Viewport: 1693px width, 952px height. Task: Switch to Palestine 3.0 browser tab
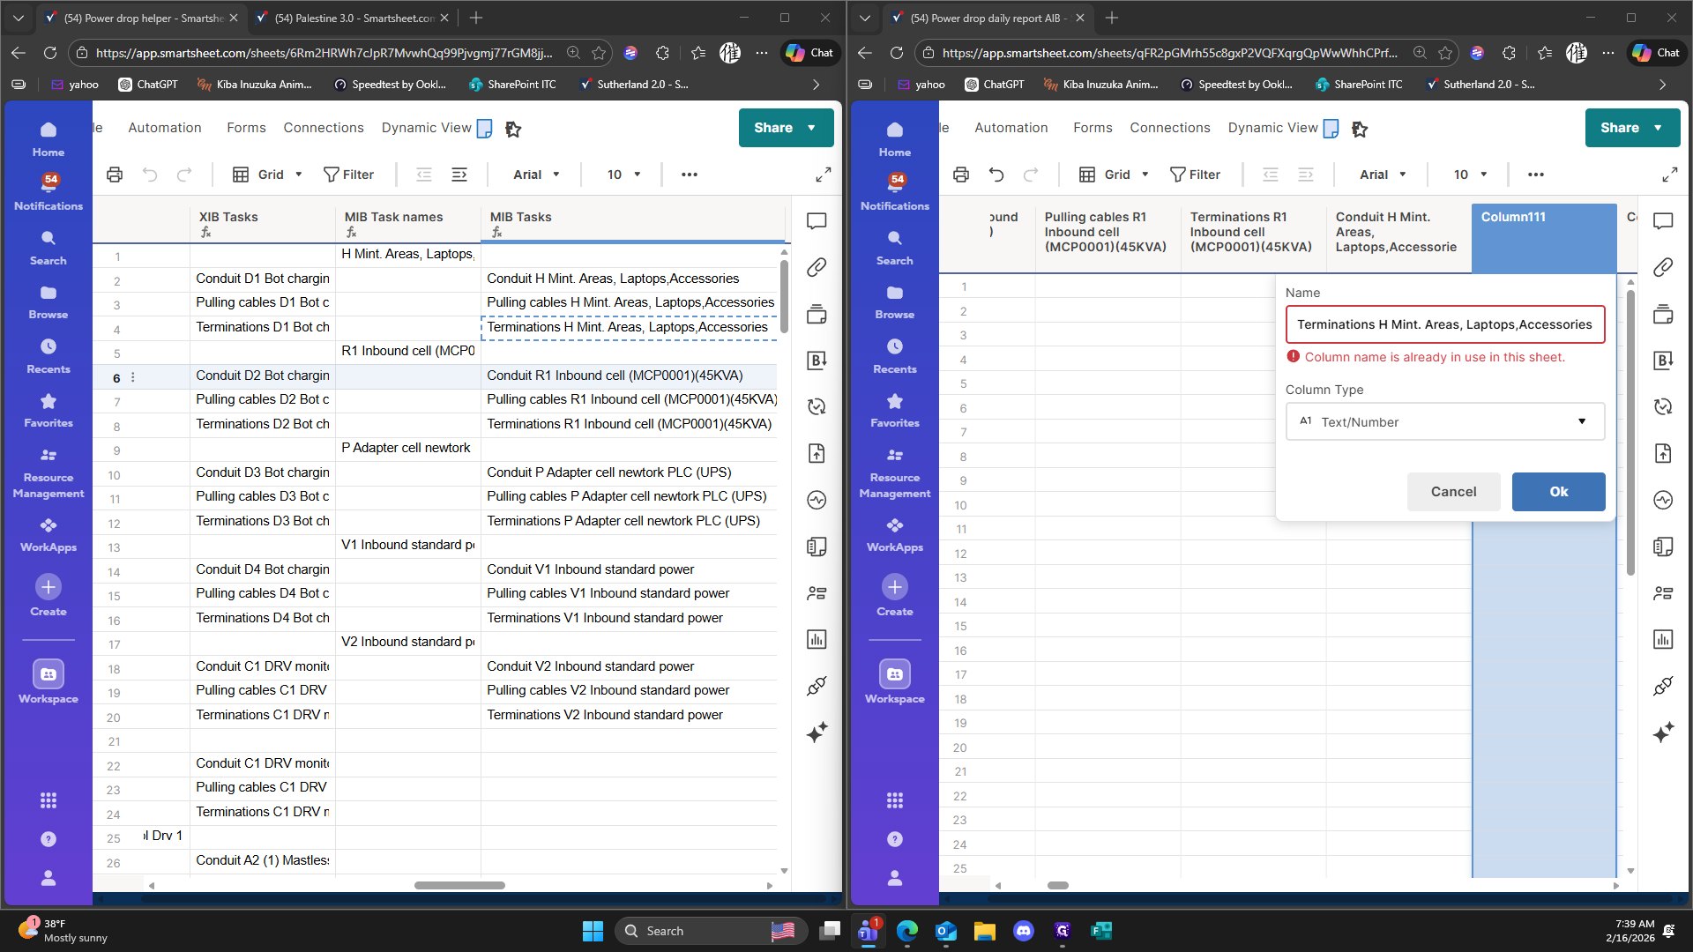coord(353,18)
